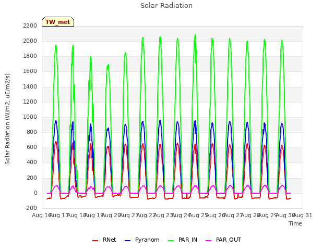The height and width of the screenshot is (250, 334).
Task: Click the red RNet legend swatch
Action: (95, 240)
